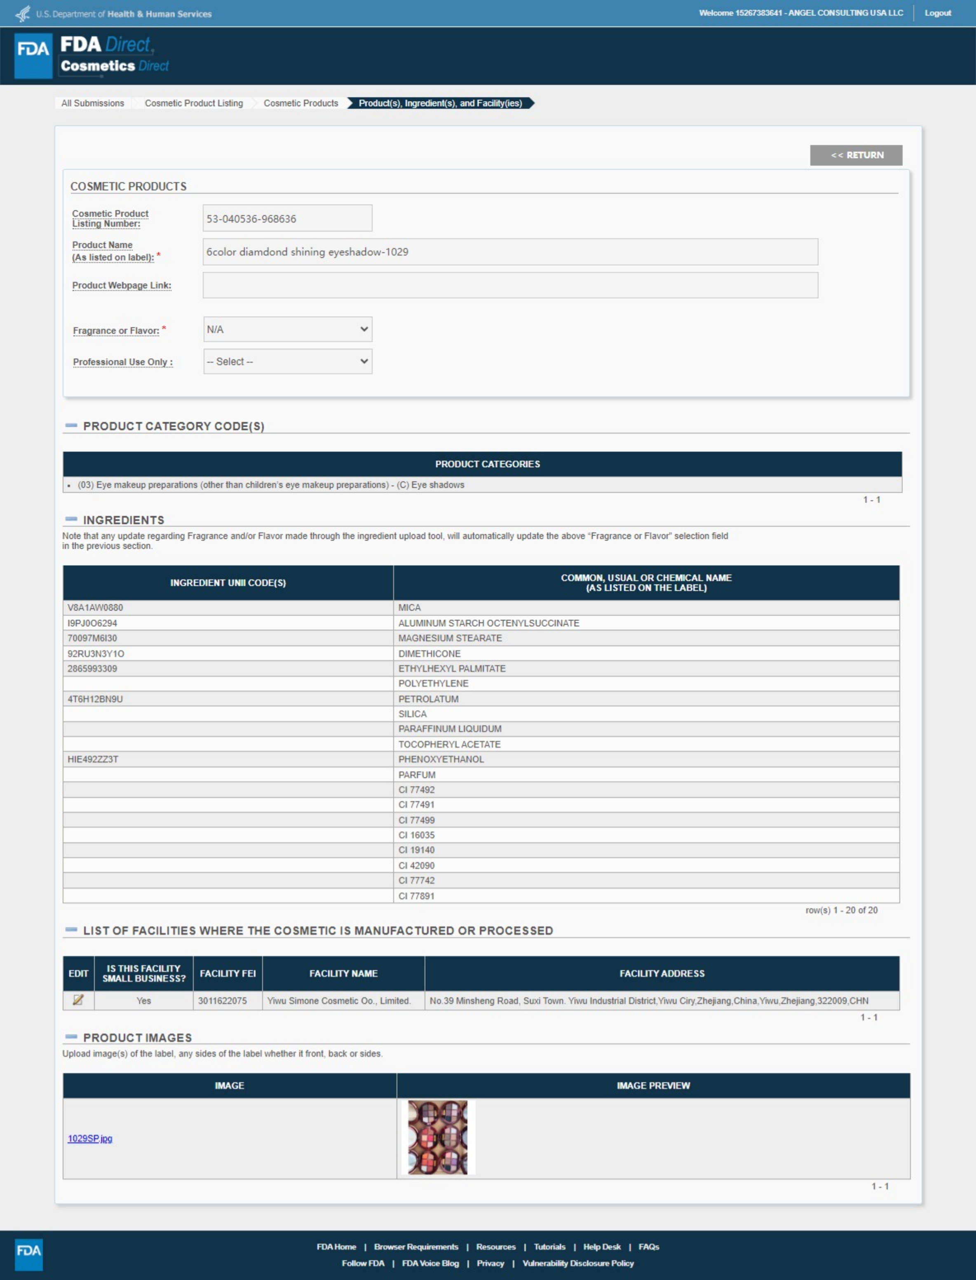Click the HHS eagle logo icon

click(x=23, y=13)
